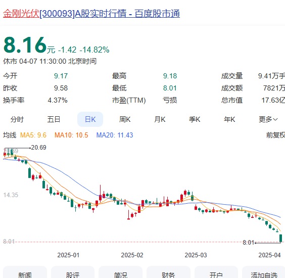Select the 日K chart tab
285x278 pixels.
coord(90,119)
